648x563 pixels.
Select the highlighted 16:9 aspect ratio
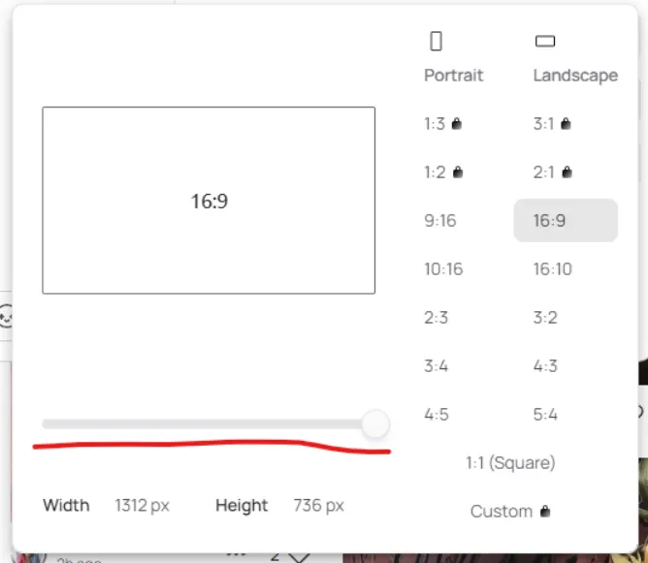(x=565, y=221)
